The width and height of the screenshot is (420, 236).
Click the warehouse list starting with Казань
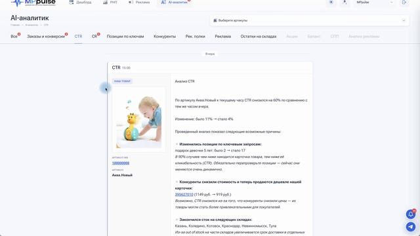pos(226,226)
